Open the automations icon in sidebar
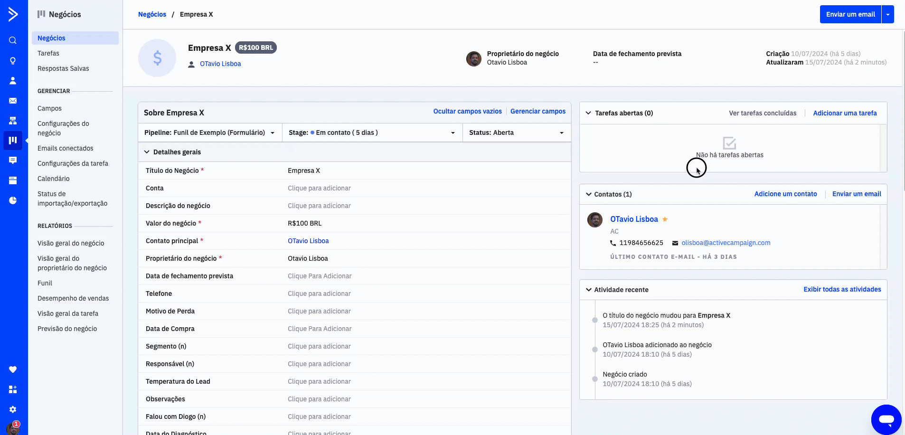905x435 pixels. coord(13,121)
